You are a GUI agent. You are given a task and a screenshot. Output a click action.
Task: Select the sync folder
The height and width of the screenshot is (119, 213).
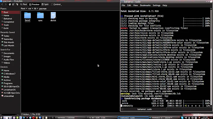(40, 17)
